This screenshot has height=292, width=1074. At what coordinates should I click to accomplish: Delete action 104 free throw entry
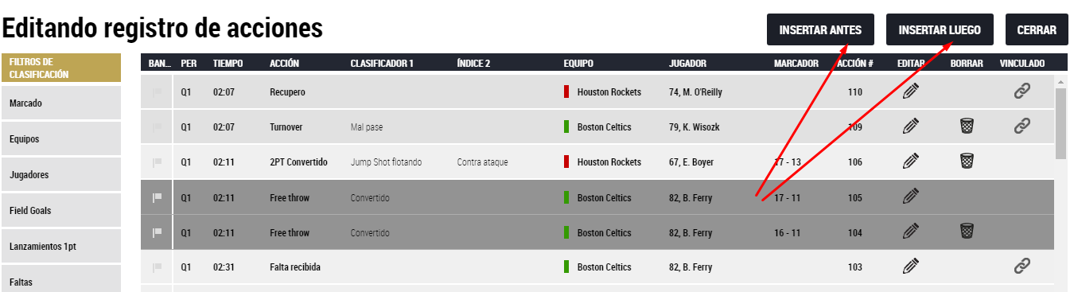(x=967, y=232)
